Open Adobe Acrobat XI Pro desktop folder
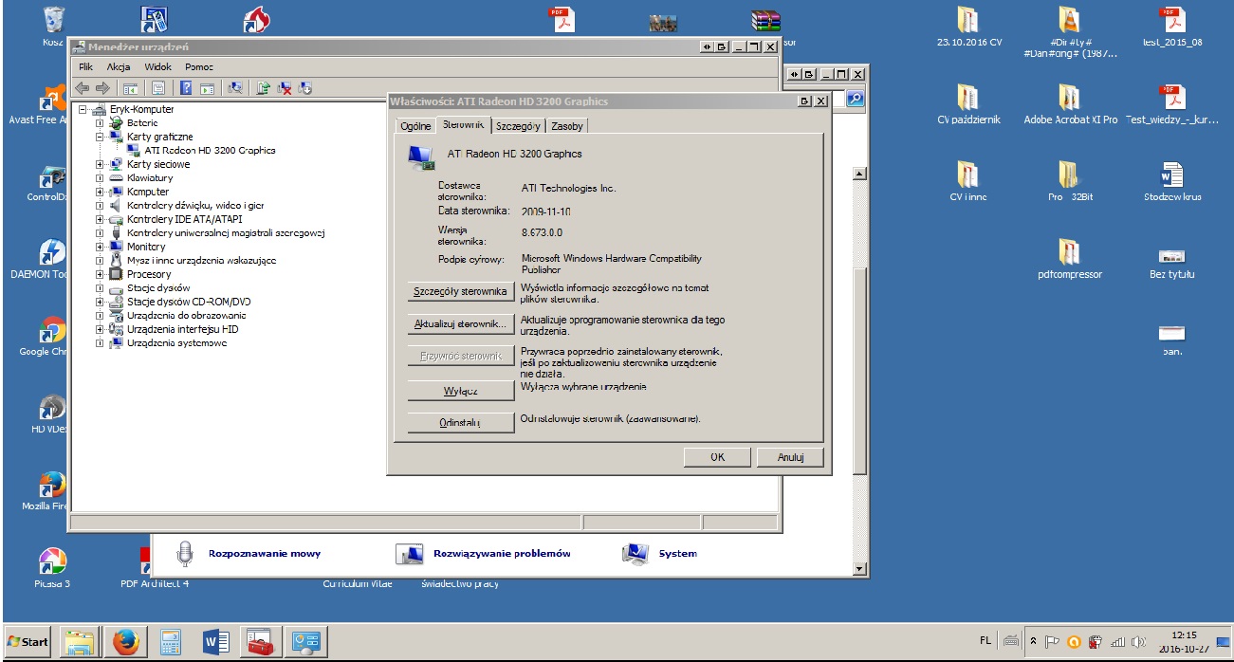This screenshot has height=662, width=1234. (1070, 104)
